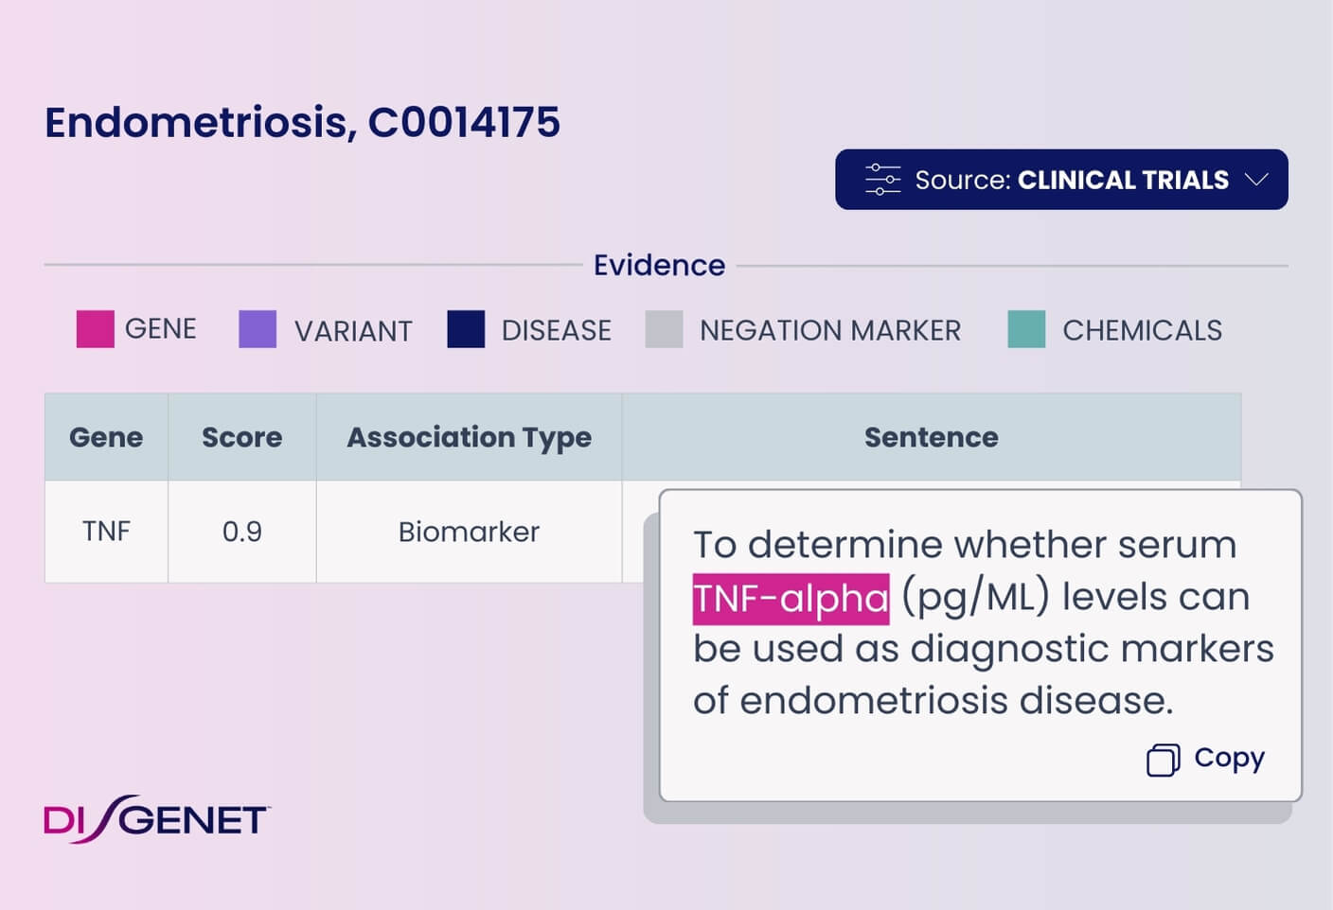Click the filter sliders icon beside Source
Image resolution: width=1333 pixels, height=910 pixels.
coord(881,180)
